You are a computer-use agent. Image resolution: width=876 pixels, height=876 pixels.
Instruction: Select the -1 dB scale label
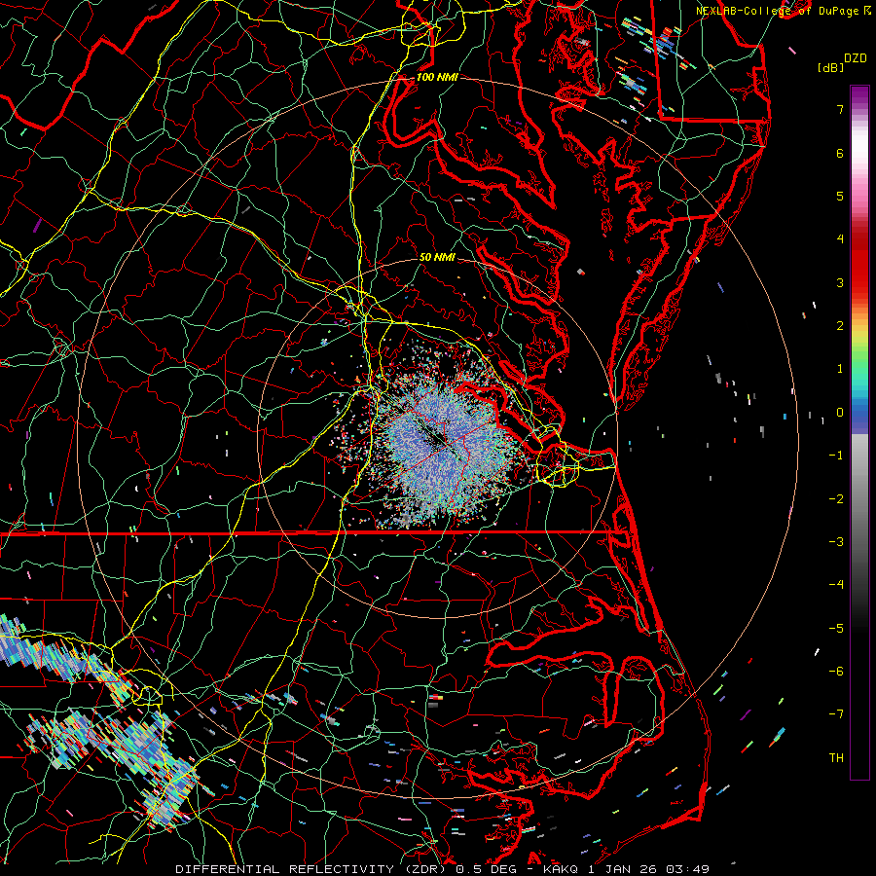click(836, 456)
